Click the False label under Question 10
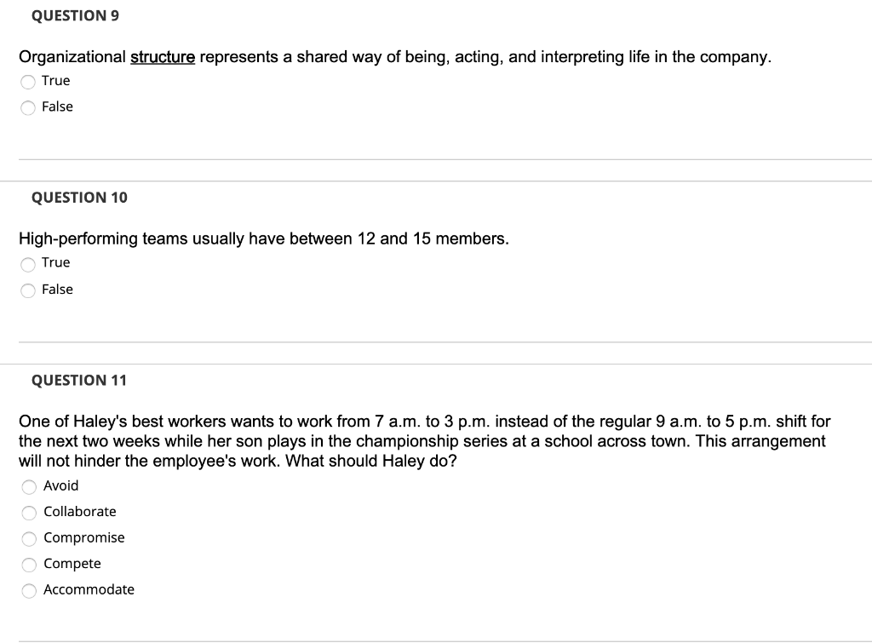 [x=58, y=290]
